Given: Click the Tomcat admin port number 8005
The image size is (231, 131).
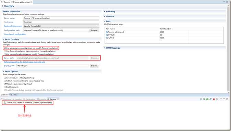Looking at the screenshot, I should point(162,32).
